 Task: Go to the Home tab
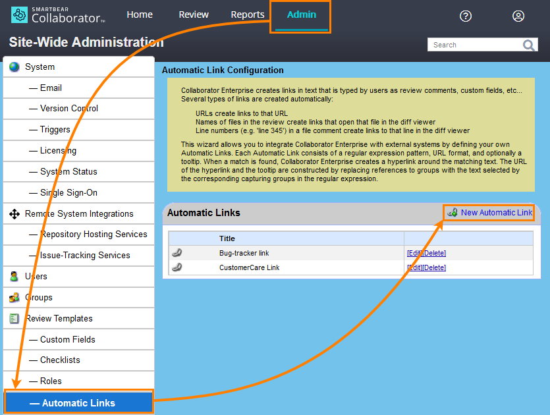tap(140, 14)
